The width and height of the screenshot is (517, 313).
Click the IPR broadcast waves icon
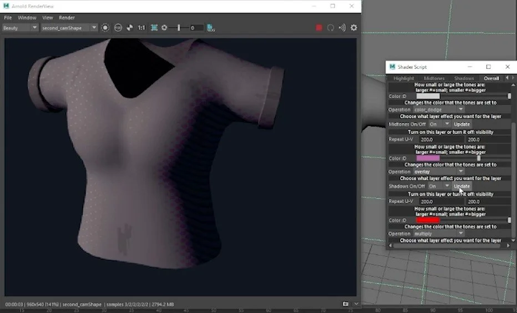[x=342, y=28]
